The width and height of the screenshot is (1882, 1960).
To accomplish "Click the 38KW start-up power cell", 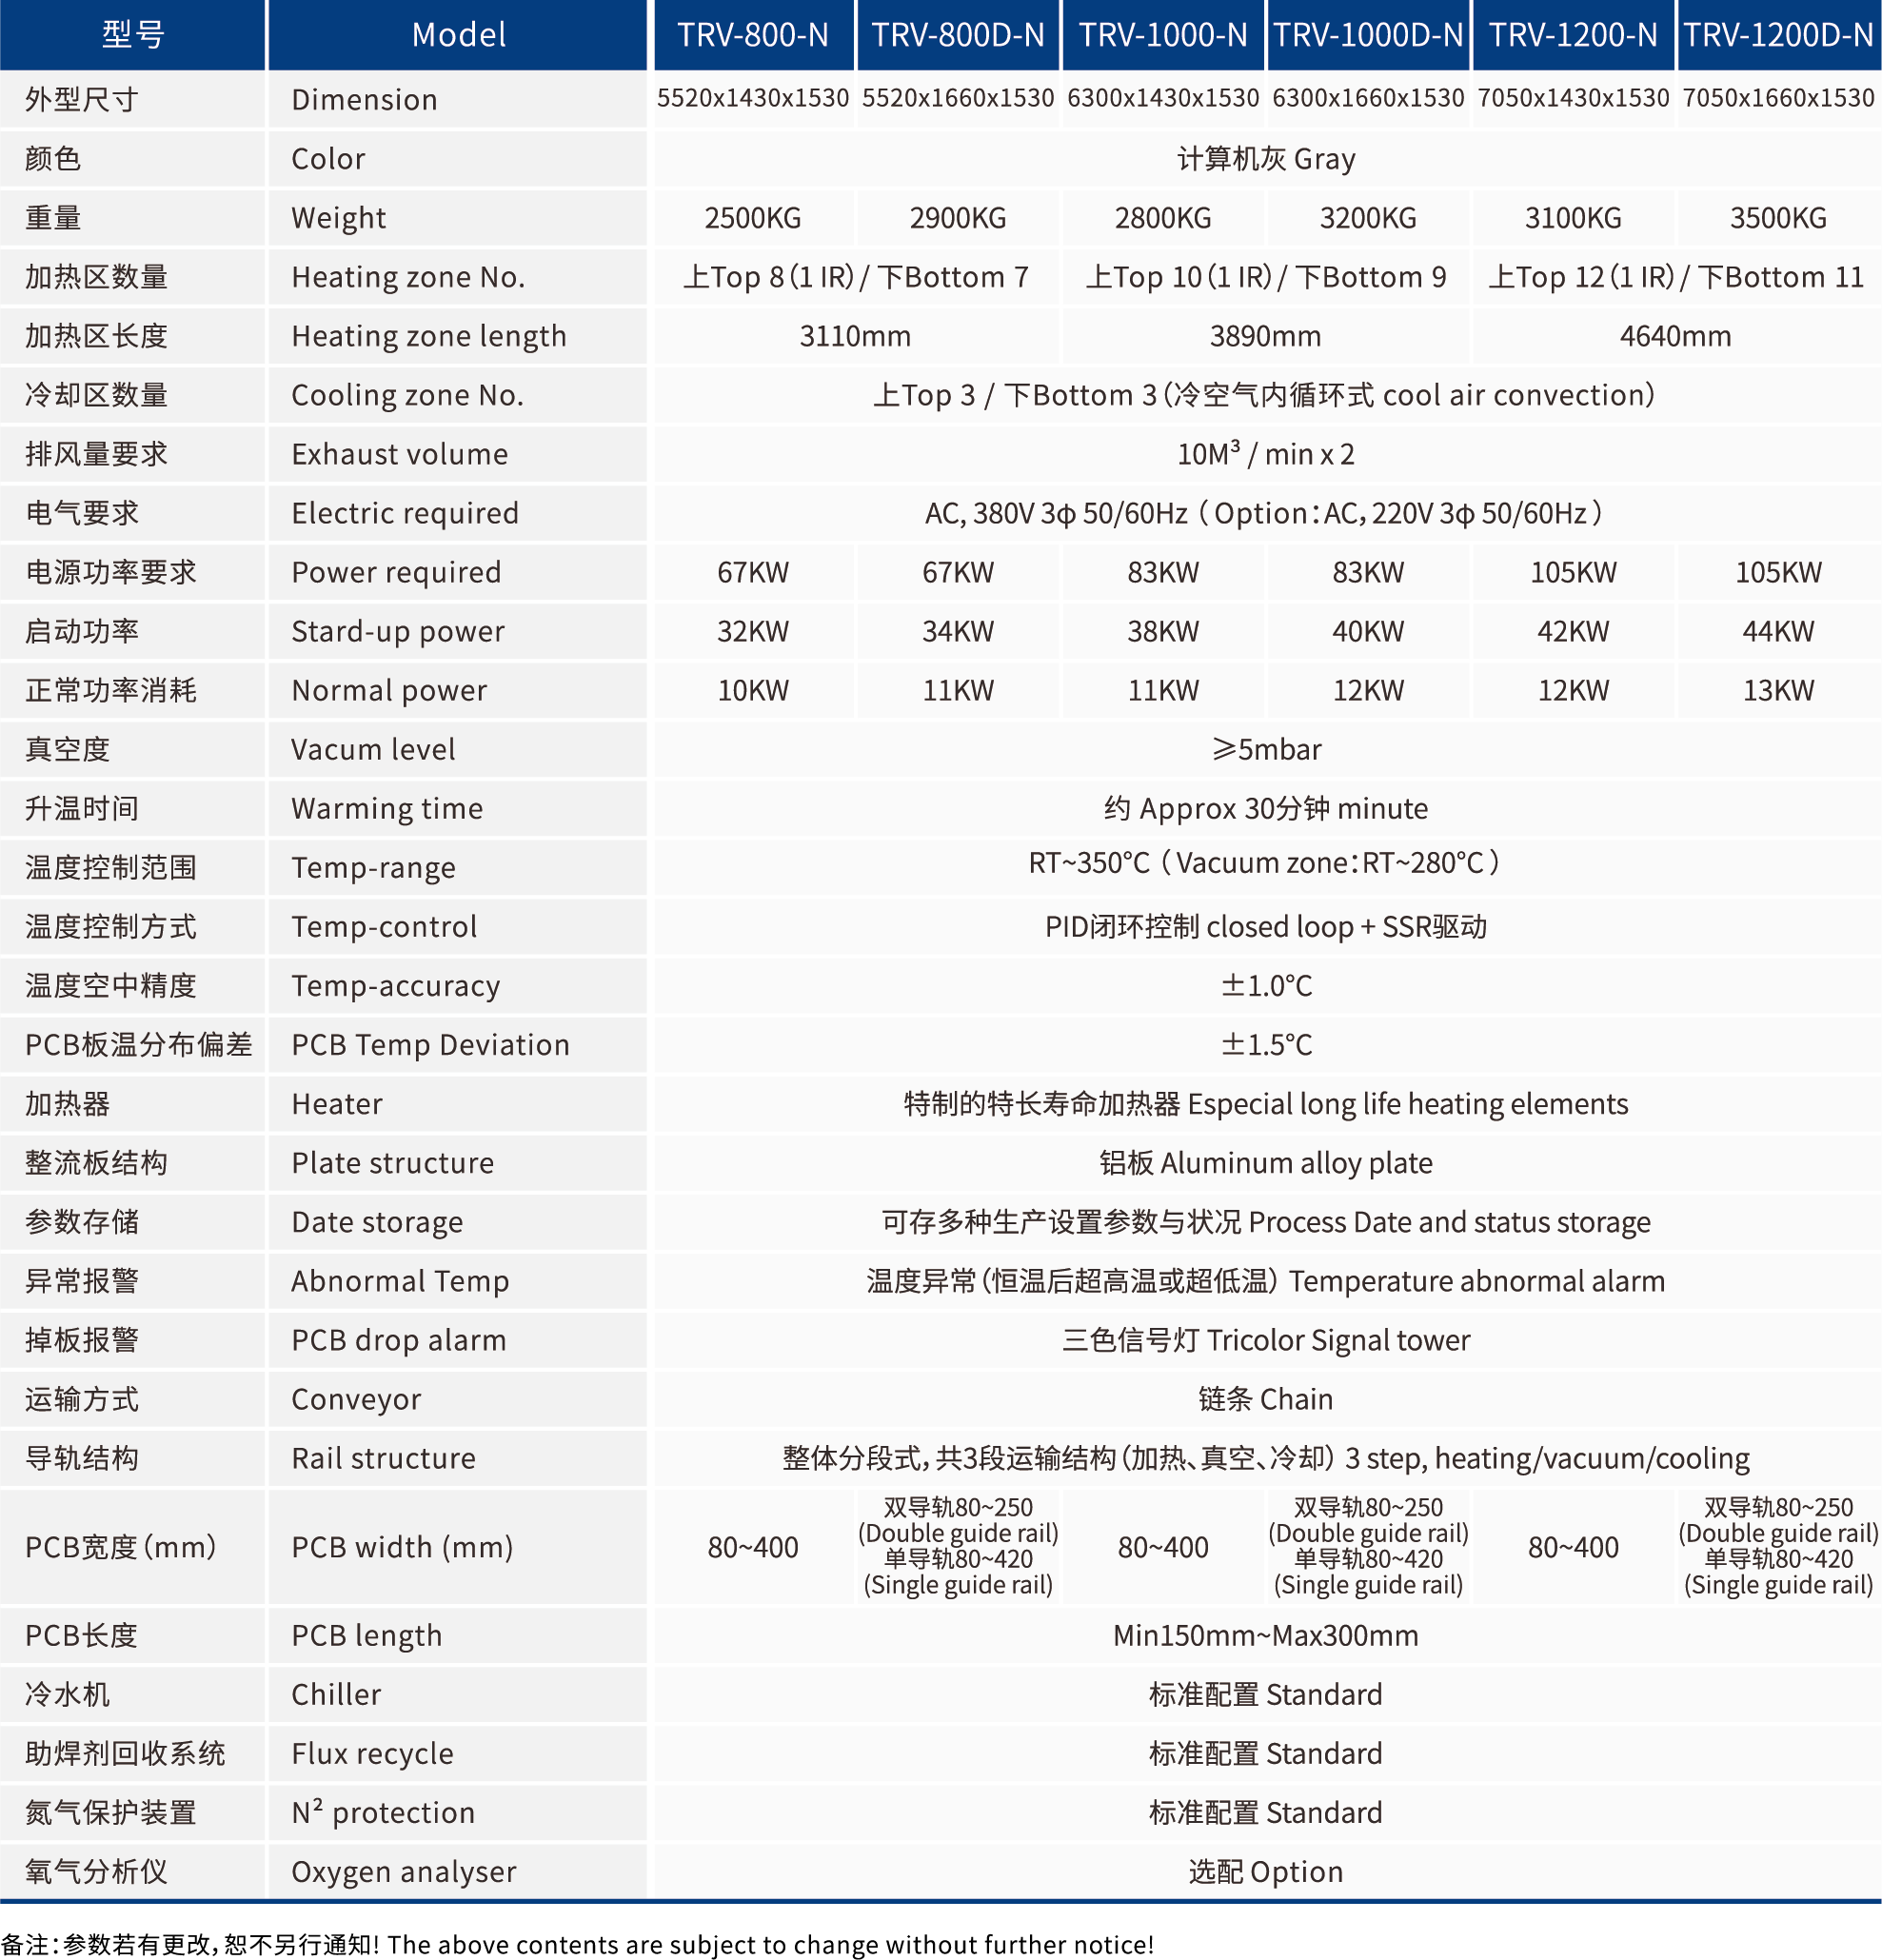I will pos(1163,631).
